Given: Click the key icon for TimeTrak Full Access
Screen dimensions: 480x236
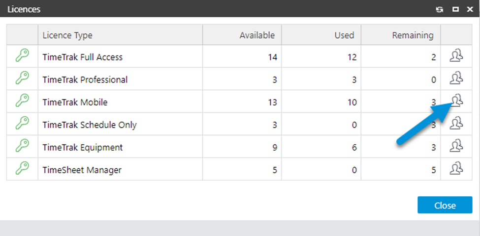Looking at the screenshot, I should coord(22,57).
